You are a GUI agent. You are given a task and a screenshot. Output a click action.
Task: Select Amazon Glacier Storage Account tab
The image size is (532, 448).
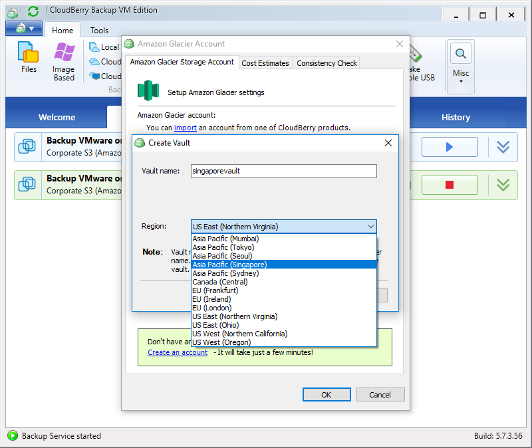click(x=182, y=62)
